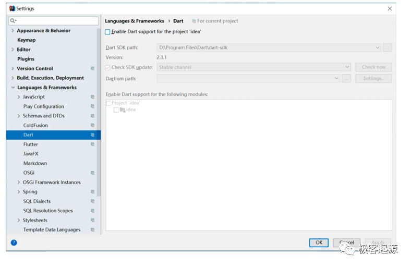
Task: Open help via the question mark icon
Action: 14,242
